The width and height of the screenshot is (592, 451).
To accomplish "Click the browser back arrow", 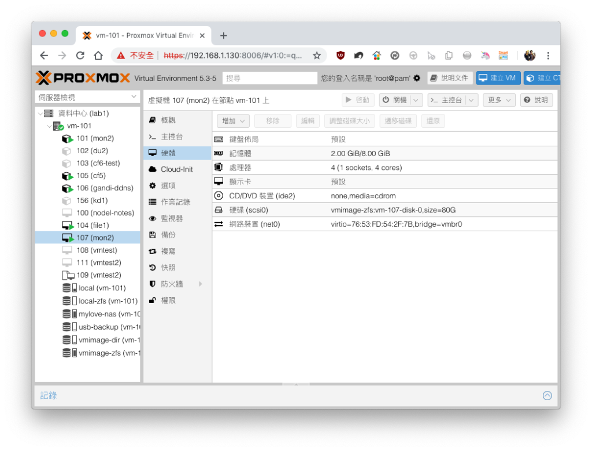I will 44,56.
